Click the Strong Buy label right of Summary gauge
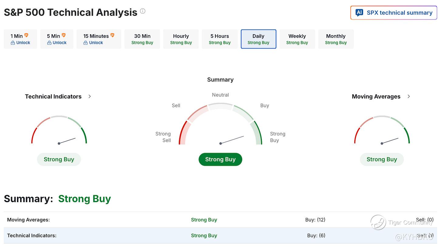This screenshot has height=247, width=442. point(278,137)
